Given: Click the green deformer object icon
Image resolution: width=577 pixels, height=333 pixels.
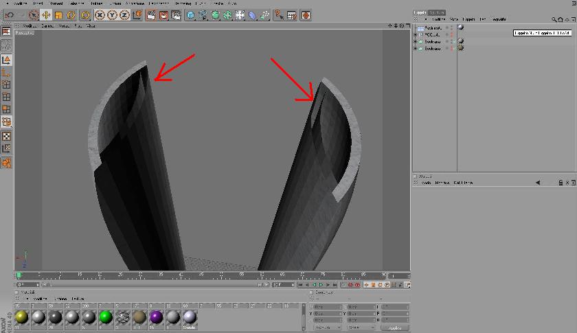Looking at the screenshot, I should (215, 15).
